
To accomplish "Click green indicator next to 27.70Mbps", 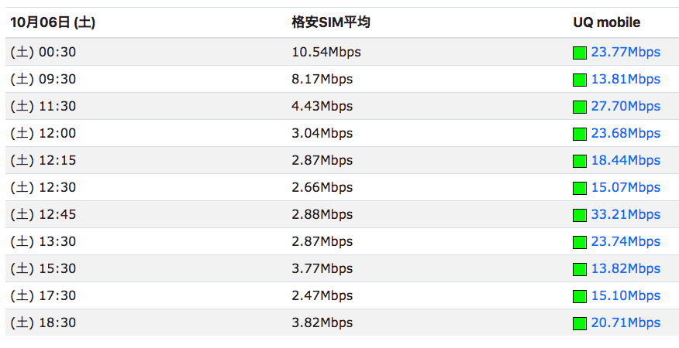I will [580, 107].
